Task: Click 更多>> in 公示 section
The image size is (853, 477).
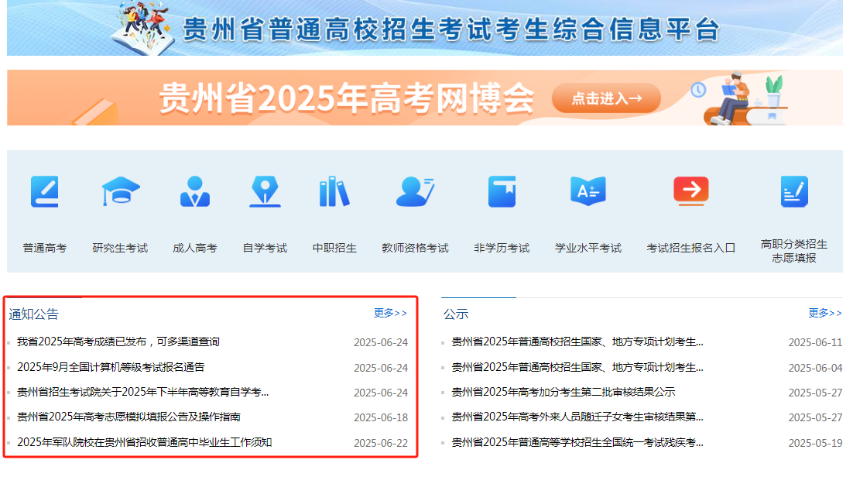Action: coord(825,313)
